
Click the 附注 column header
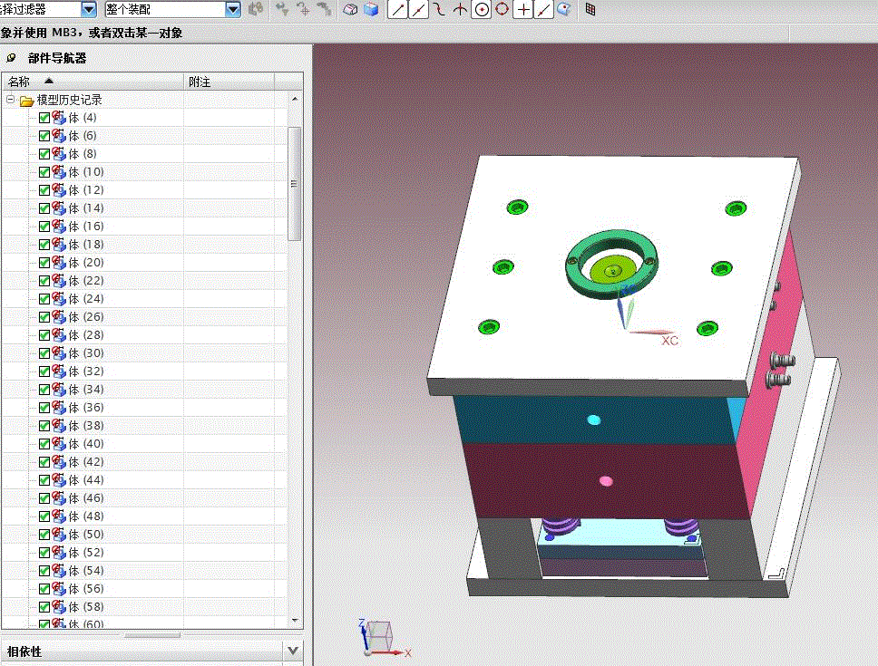click(x=200, y=82)
